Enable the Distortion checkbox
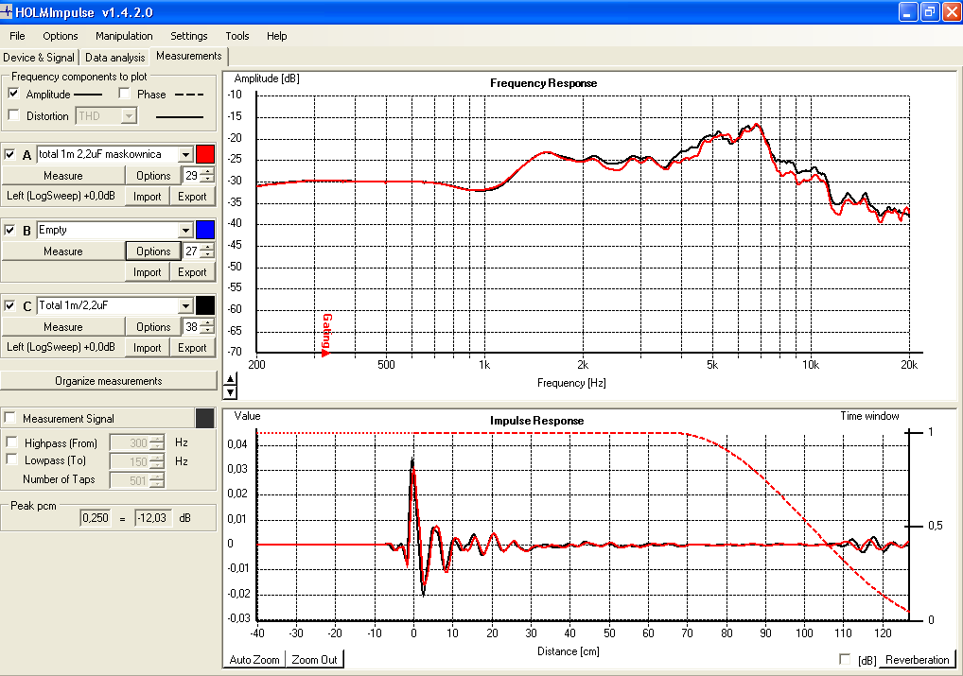Screen dimensions: 963x676 tap(13, 114)
